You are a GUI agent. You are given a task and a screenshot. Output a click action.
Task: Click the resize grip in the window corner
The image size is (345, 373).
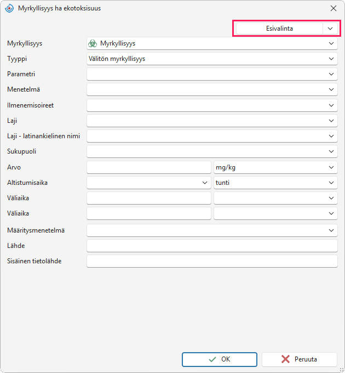pyautogui.click(x=342, y=370)
